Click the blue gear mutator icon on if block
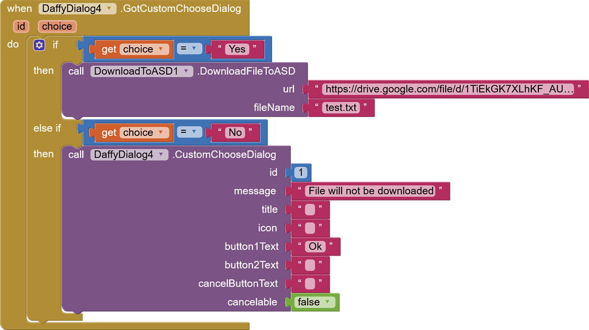This screenshot has width=589, height=330. pyautogui.click(x=39, y=45)
